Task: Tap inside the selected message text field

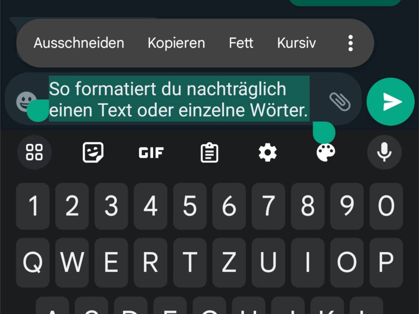Action: [x=179, y=99]
